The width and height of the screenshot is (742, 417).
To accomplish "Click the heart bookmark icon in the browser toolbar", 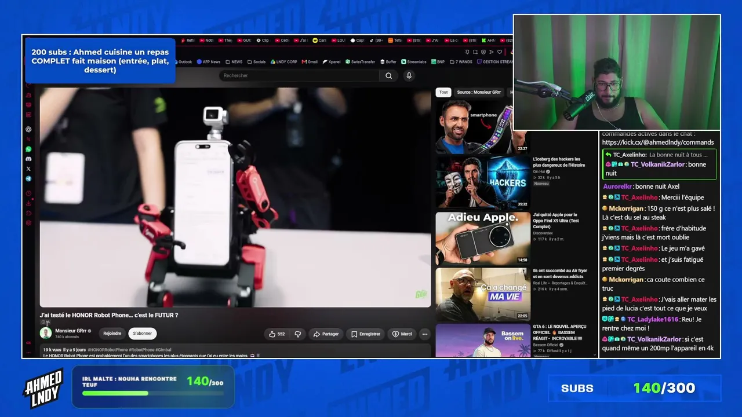I will pyautogui.click(x=500, y=52).
